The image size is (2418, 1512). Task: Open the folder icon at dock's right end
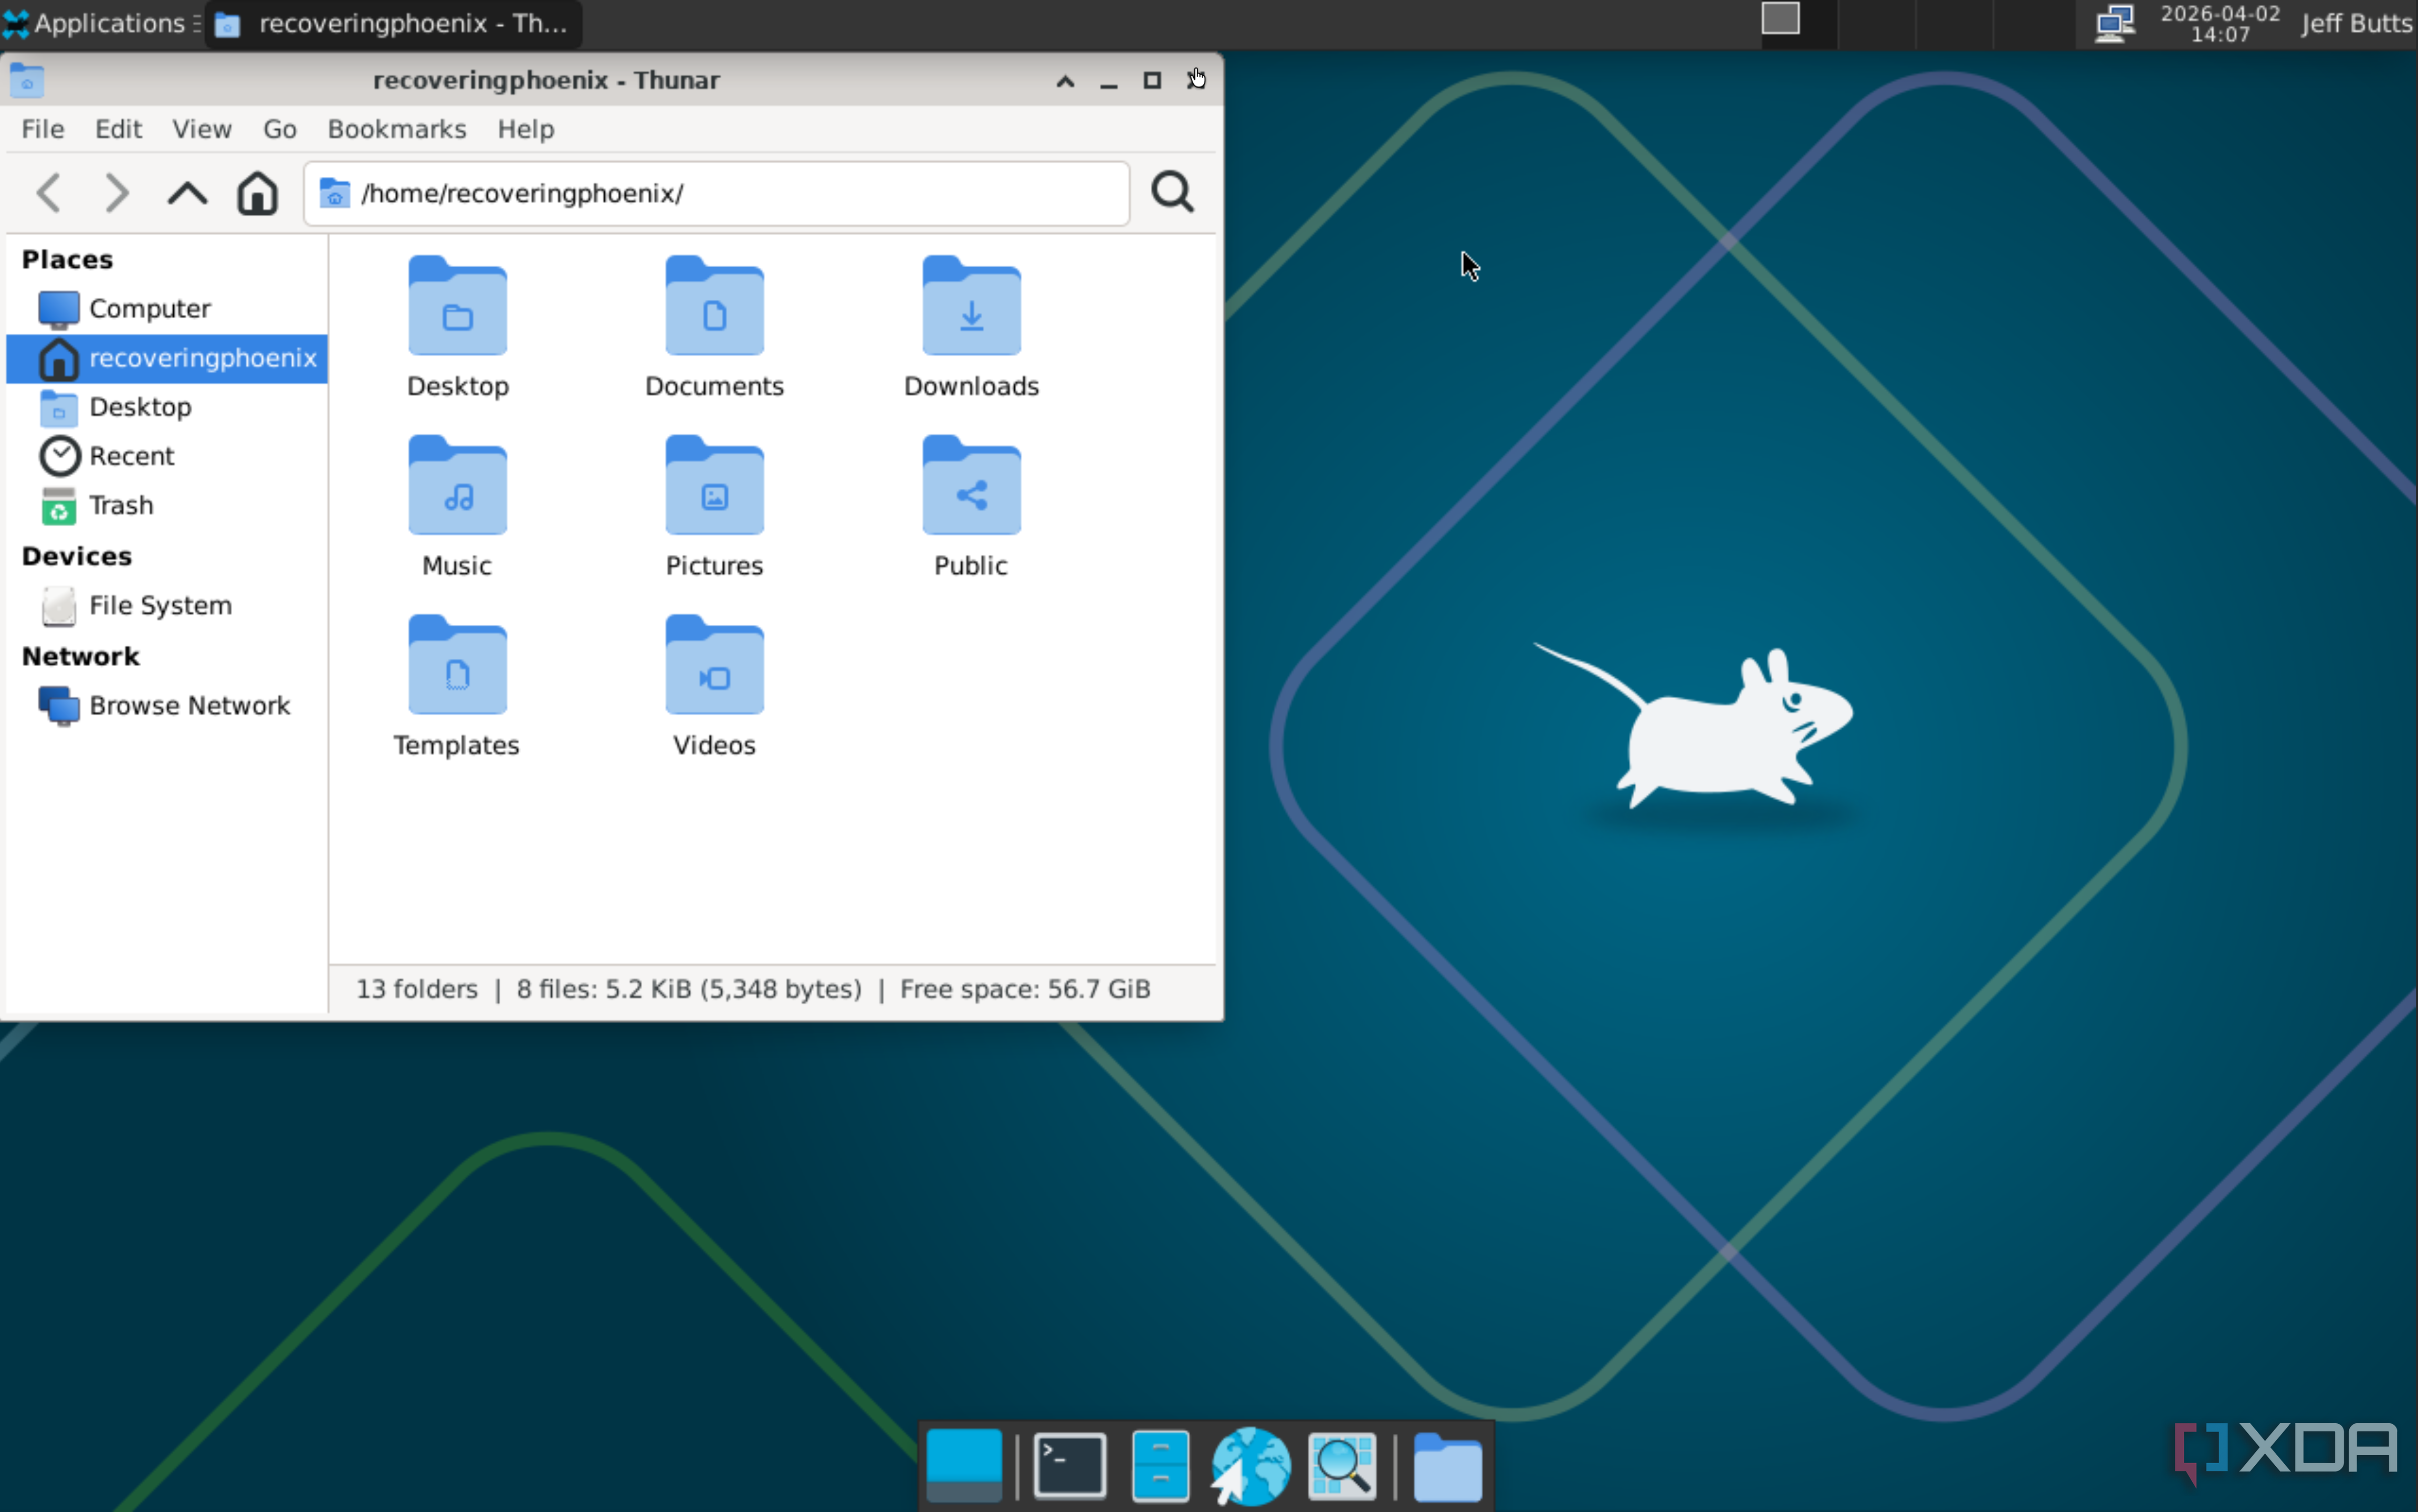(x=1447, y=1466)
